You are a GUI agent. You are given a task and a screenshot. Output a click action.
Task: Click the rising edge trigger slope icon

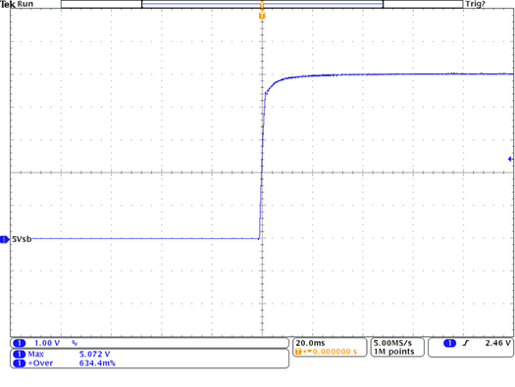(x=466, y=343)
